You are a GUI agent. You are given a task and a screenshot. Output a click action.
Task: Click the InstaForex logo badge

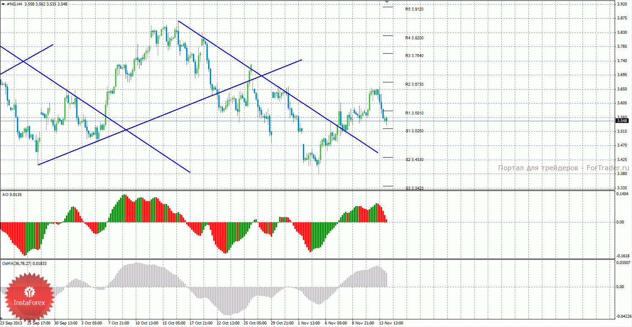[x=30, y=297]
